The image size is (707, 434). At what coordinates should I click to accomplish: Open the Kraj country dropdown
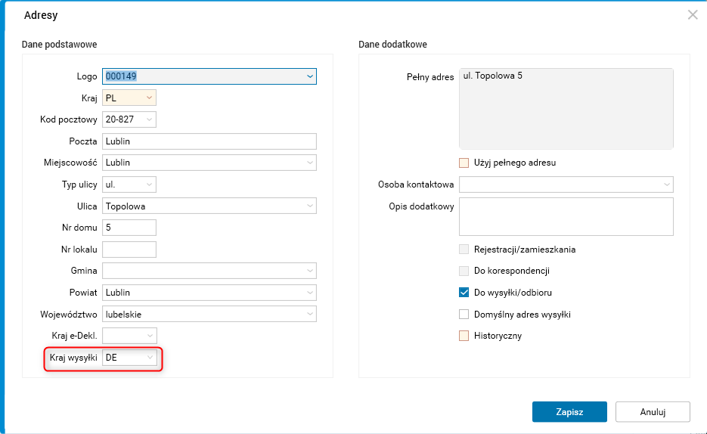click(150, 98)
